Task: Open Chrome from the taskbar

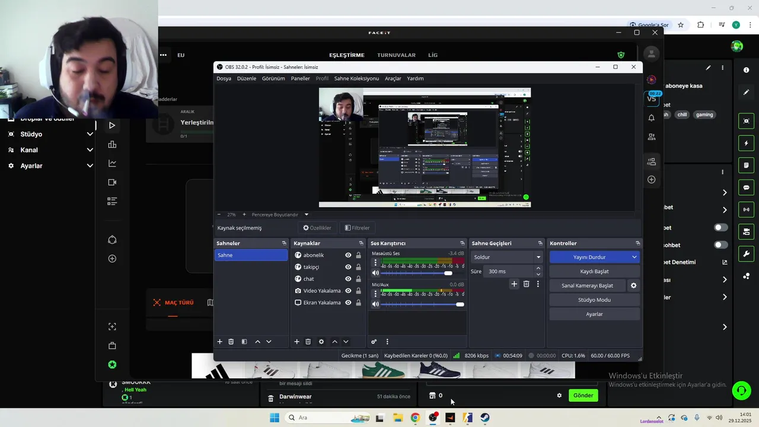Action: click(x=415, y=418)
